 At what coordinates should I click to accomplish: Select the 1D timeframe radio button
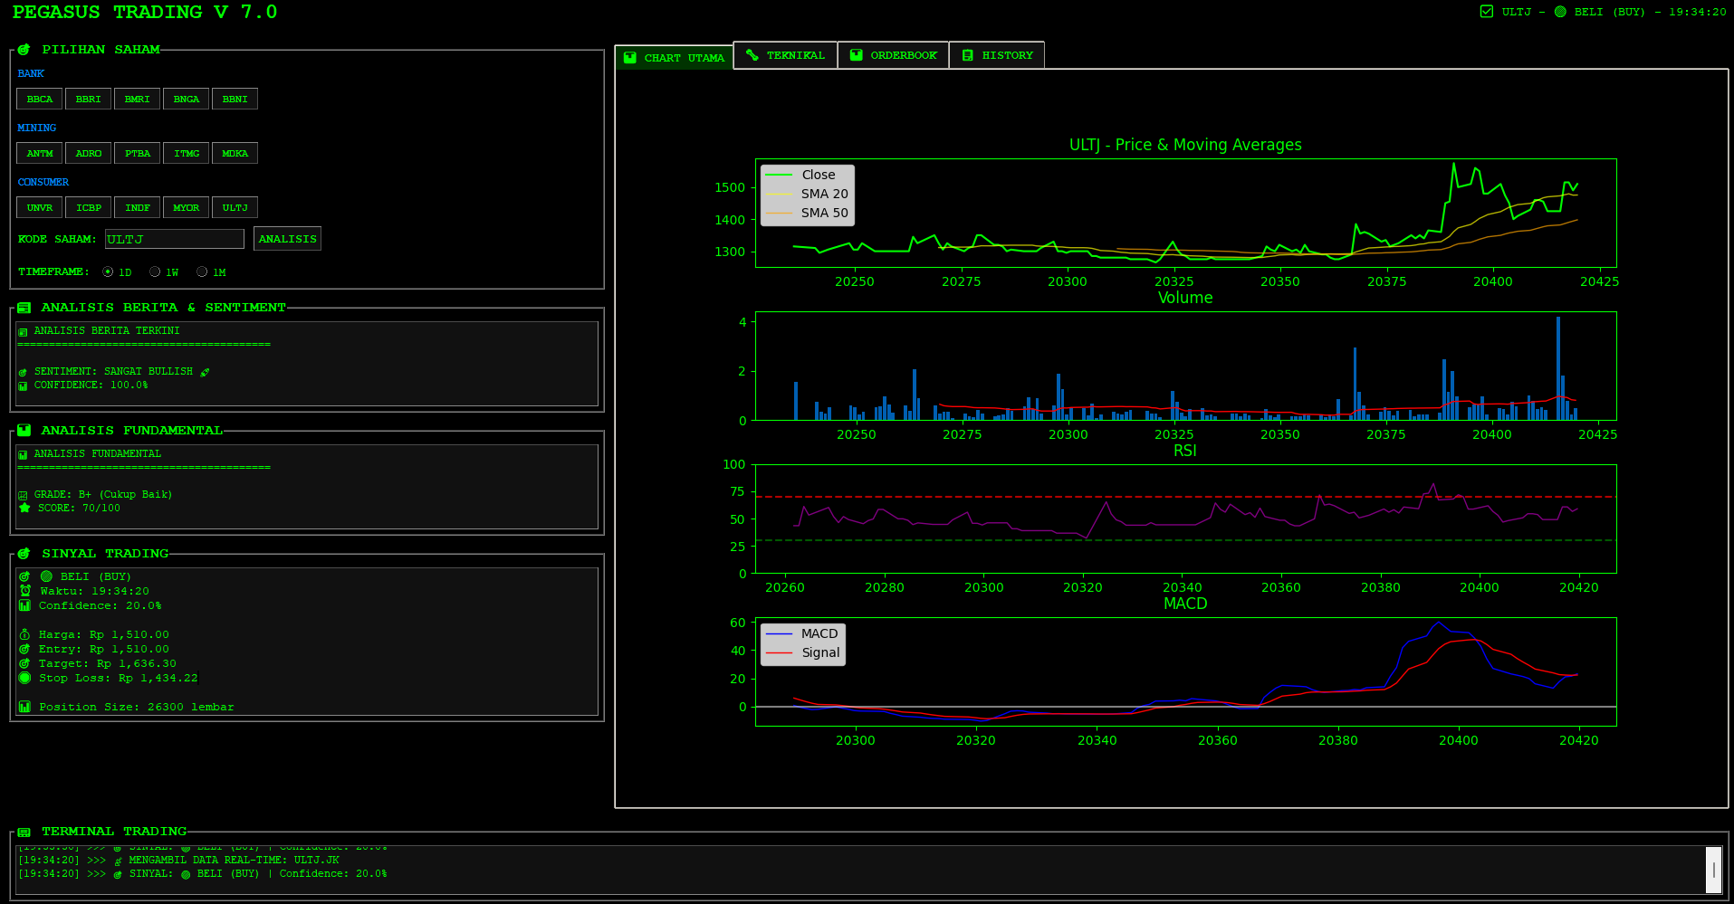click(x=109, y=271)
